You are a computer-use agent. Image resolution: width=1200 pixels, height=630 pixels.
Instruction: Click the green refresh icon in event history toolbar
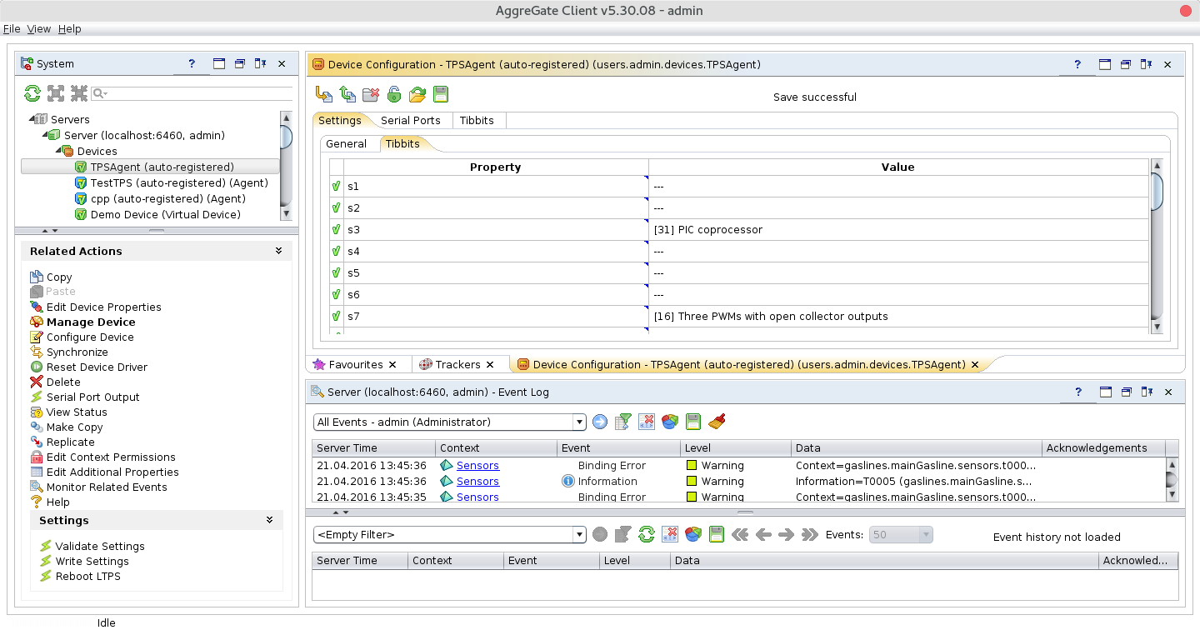click(x=647, y=534)
